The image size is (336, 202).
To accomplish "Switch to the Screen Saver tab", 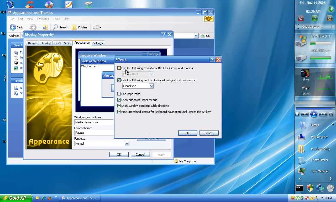I will pos(63,43).
